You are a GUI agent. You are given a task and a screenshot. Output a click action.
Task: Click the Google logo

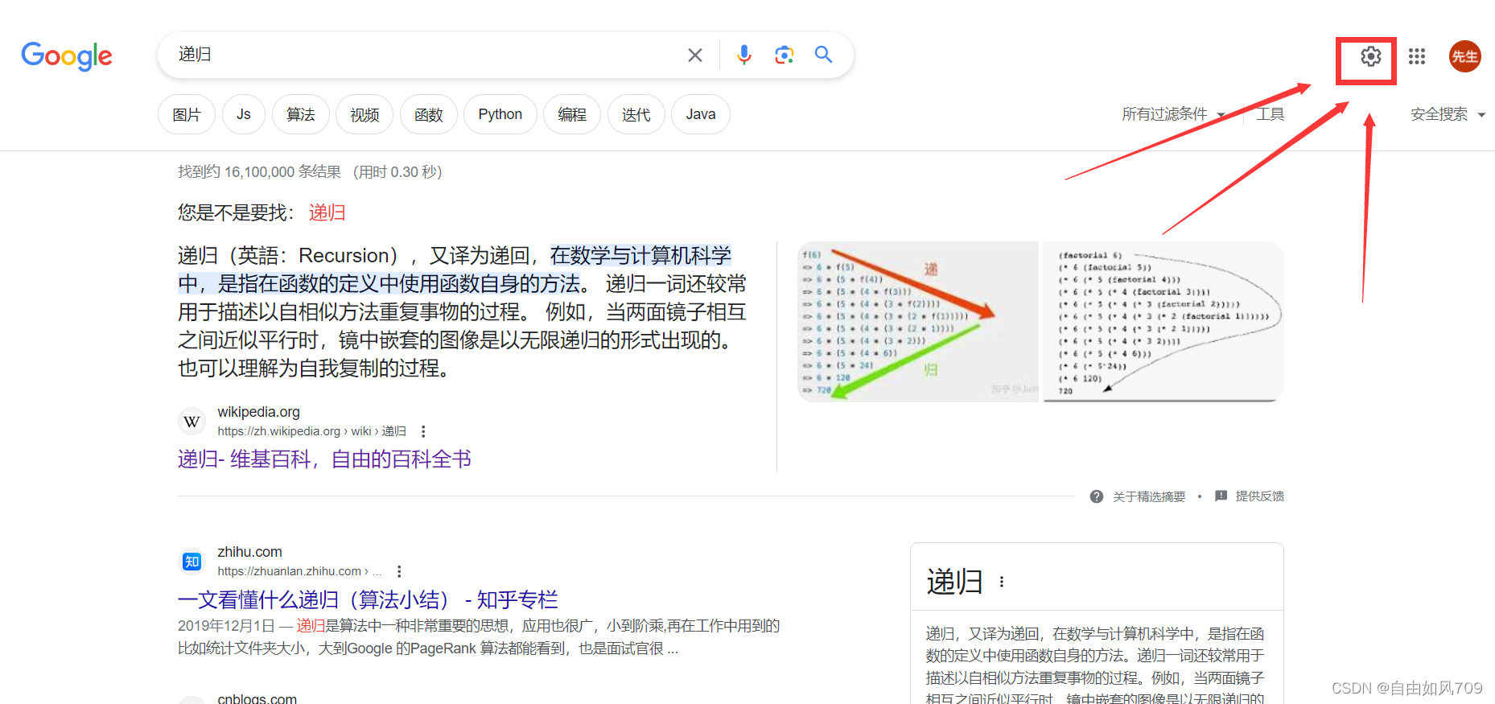click(67, 56)
